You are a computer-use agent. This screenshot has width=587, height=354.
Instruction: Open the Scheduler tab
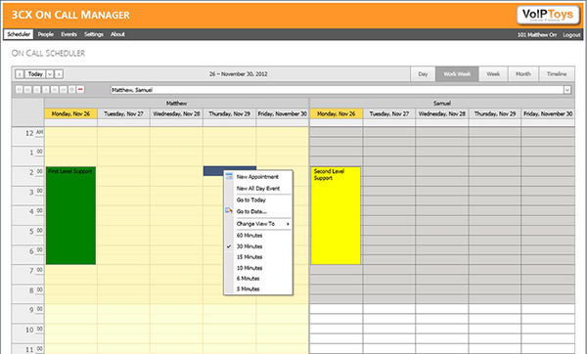pos(19,34)
